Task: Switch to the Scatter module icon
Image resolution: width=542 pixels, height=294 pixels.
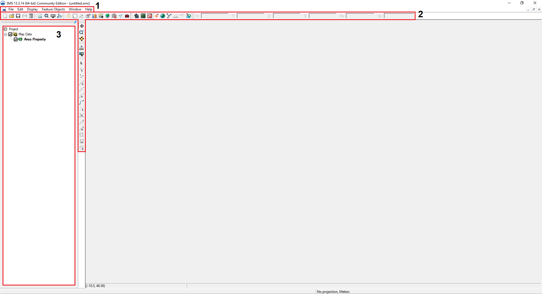Action: click(150, 16)
